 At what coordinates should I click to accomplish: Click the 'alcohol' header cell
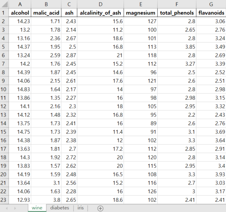pos(20,13)
